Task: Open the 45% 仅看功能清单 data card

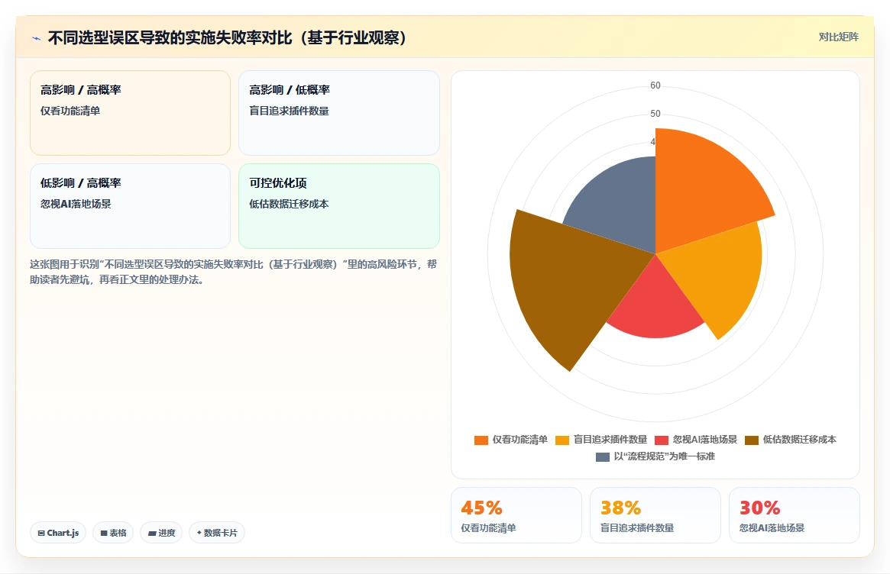Action: click(x=516, y=515)
